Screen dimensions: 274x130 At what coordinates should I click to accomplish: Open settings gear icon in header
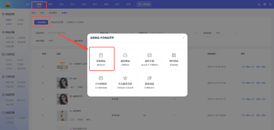tap(265, 4)
